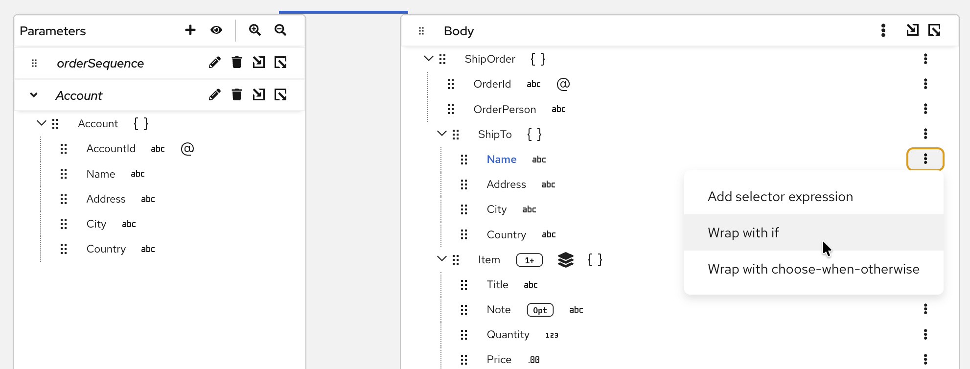
Task: Open the kebab menu for OrderId row
Action: tap(925, 84)
